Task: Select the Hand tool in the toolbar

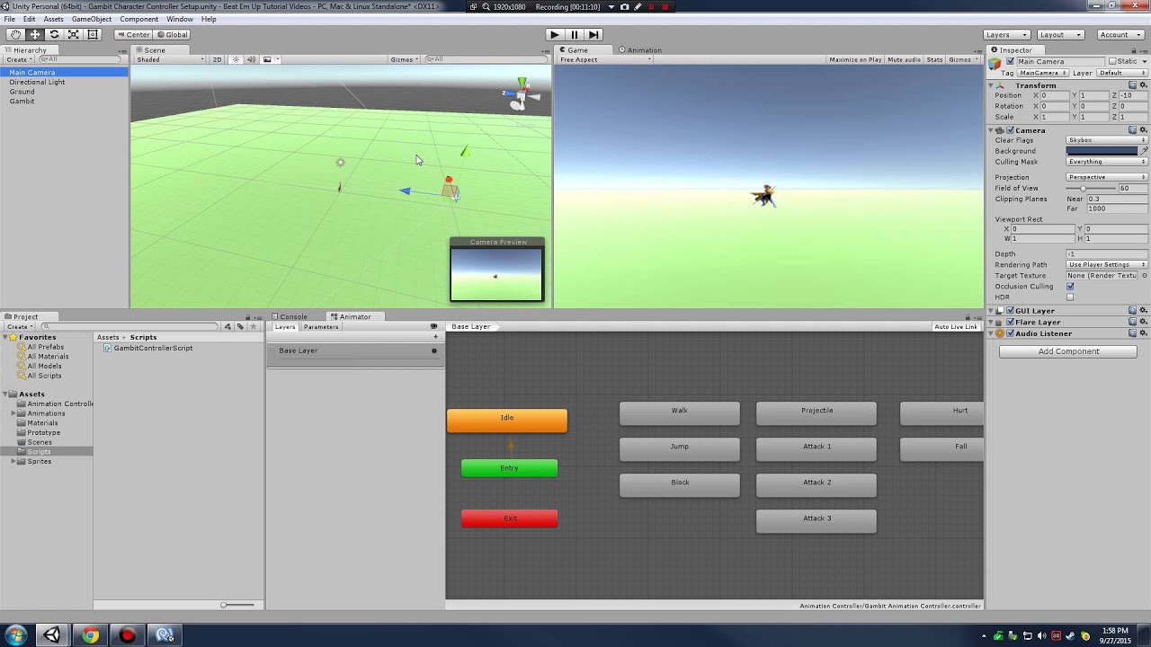Action: click(15, 34)
